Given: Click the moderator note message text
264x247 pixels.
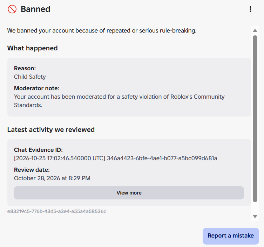Looking at the screenshot, I should click(119, 101).
